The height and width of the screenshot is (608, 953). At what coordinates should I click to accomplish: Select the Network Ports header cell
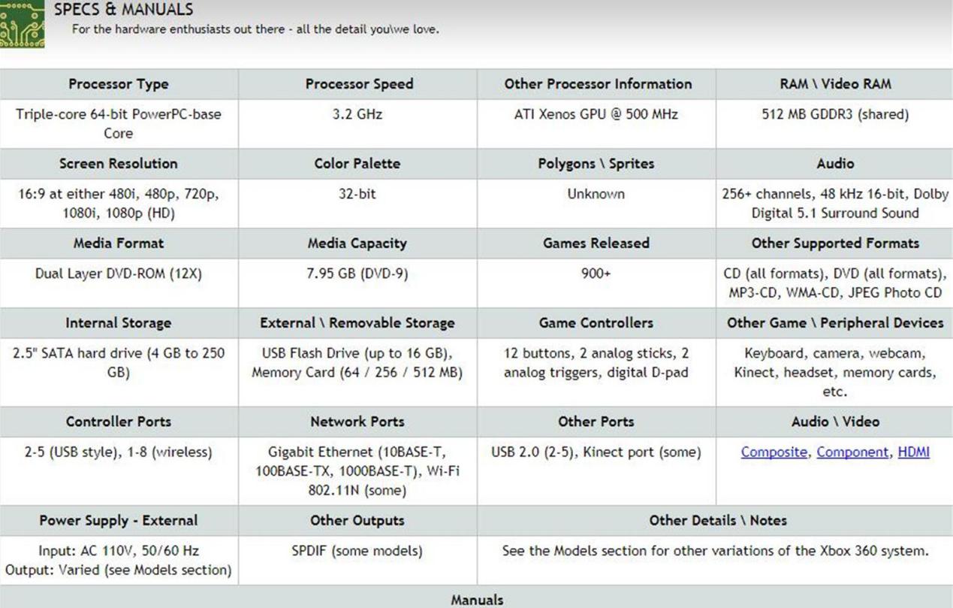pos(357,422)
